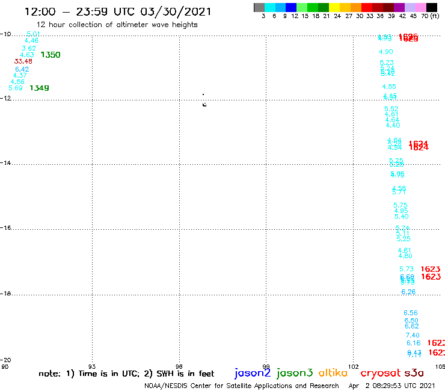Click wave height value 6.26

408,292
